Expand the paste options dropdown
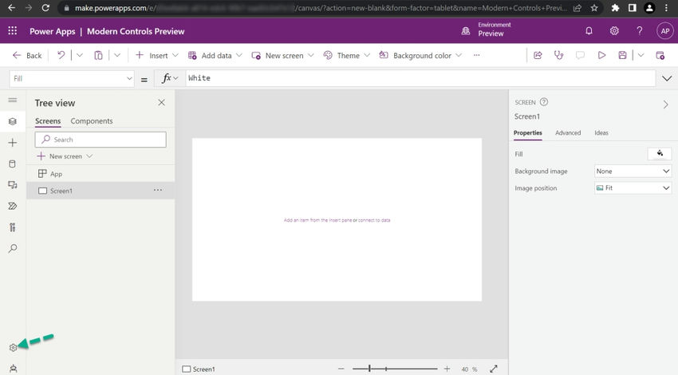Viewport: 678px width, 375px height. tap(117, 55)
